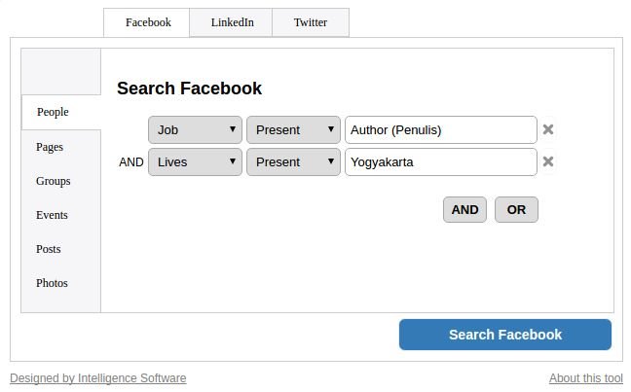Viewport: 631px width, 392px height.
Task: Add an AND condition row
Action: tap(464, 209)
